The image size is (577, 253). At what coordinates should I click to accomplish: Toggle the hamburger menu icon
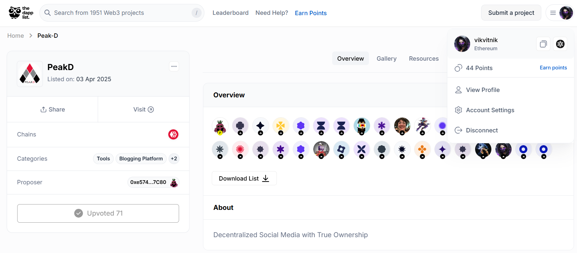click(553, 13)
